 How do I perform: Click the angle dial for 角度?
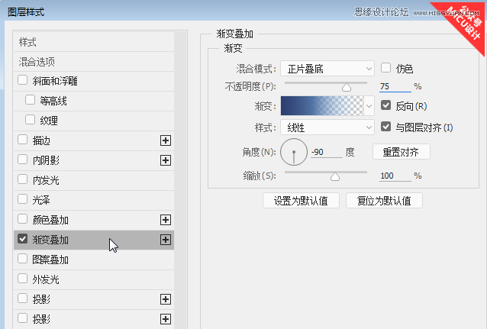point(293,153)
